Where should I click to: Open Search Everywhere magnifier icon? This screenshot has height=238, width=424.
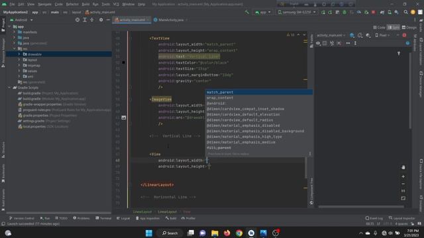click(405, 12)
